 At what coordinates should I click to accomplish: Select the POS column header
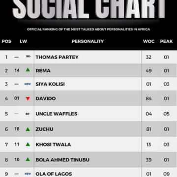click(6, 41)
